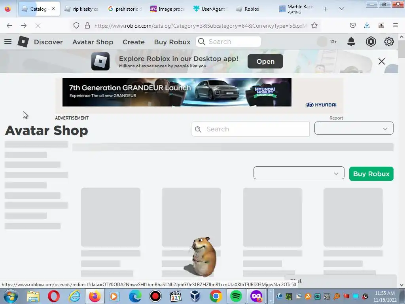
Task: Expand the list all tabs chevron
Action: [341, 9]
